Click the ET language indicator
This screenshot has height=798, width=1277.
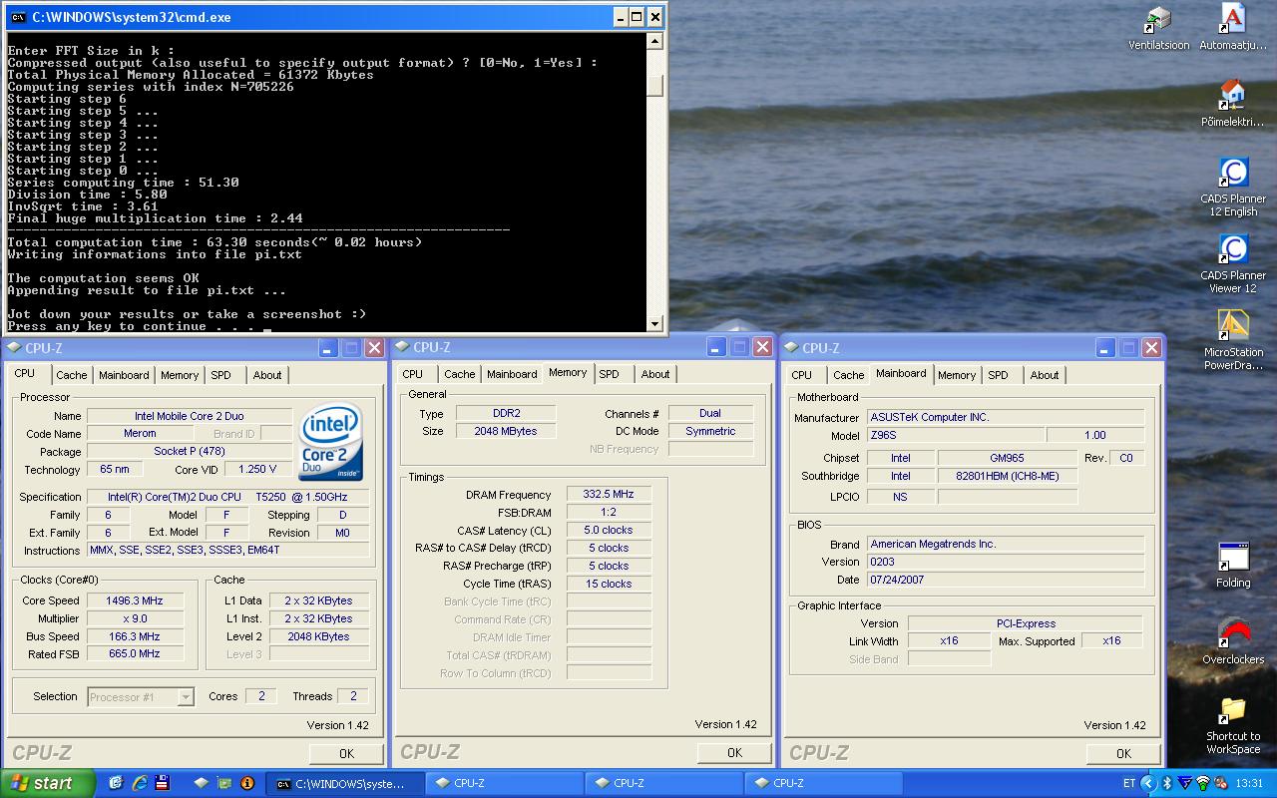point(1129,783)
